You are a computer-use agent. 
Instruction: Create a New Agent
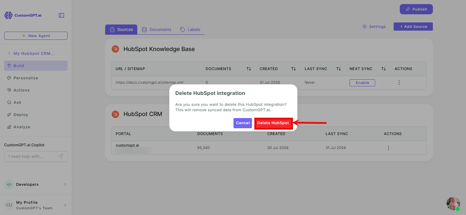(x=36, y=36)
